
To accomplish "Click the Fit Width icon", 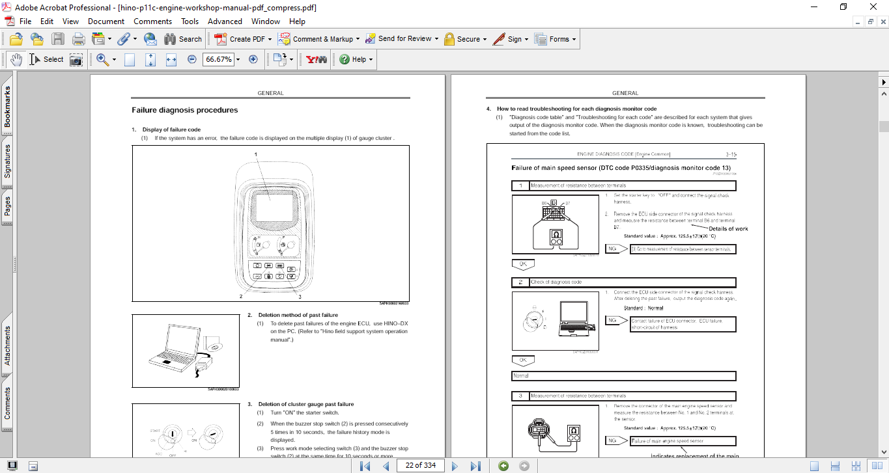I will (171, 59).
